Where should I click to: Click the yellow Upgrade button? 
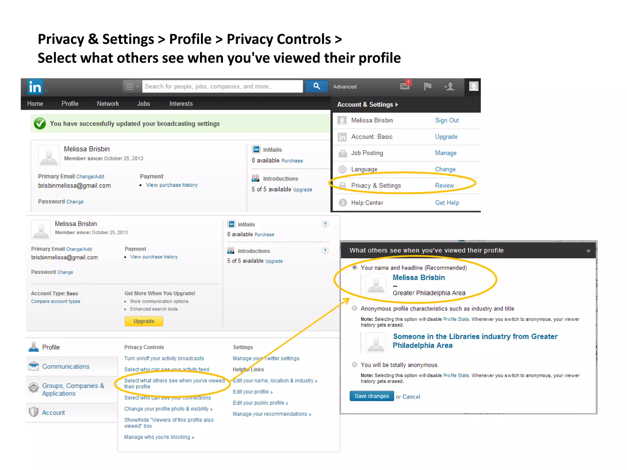(144, 321)
